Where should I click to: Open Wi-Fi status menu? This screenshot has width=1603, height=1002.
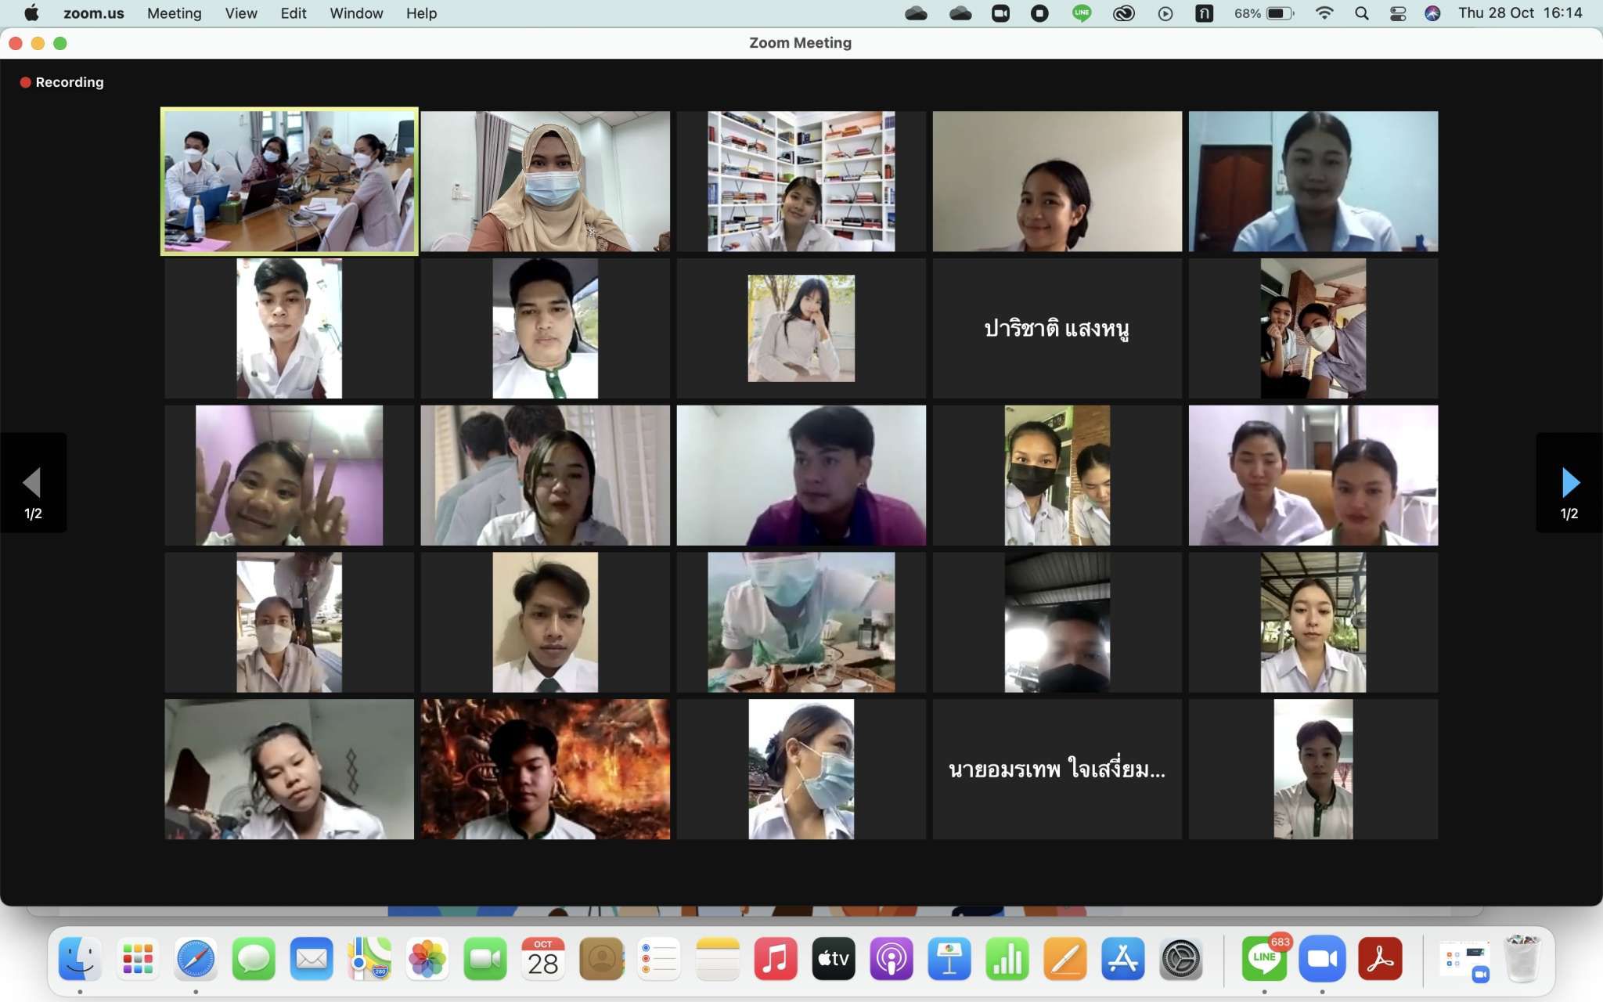[x=1324, y=13]
